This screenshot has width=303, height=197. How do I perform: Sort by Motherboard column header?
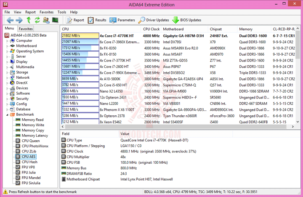coord(185,29)
